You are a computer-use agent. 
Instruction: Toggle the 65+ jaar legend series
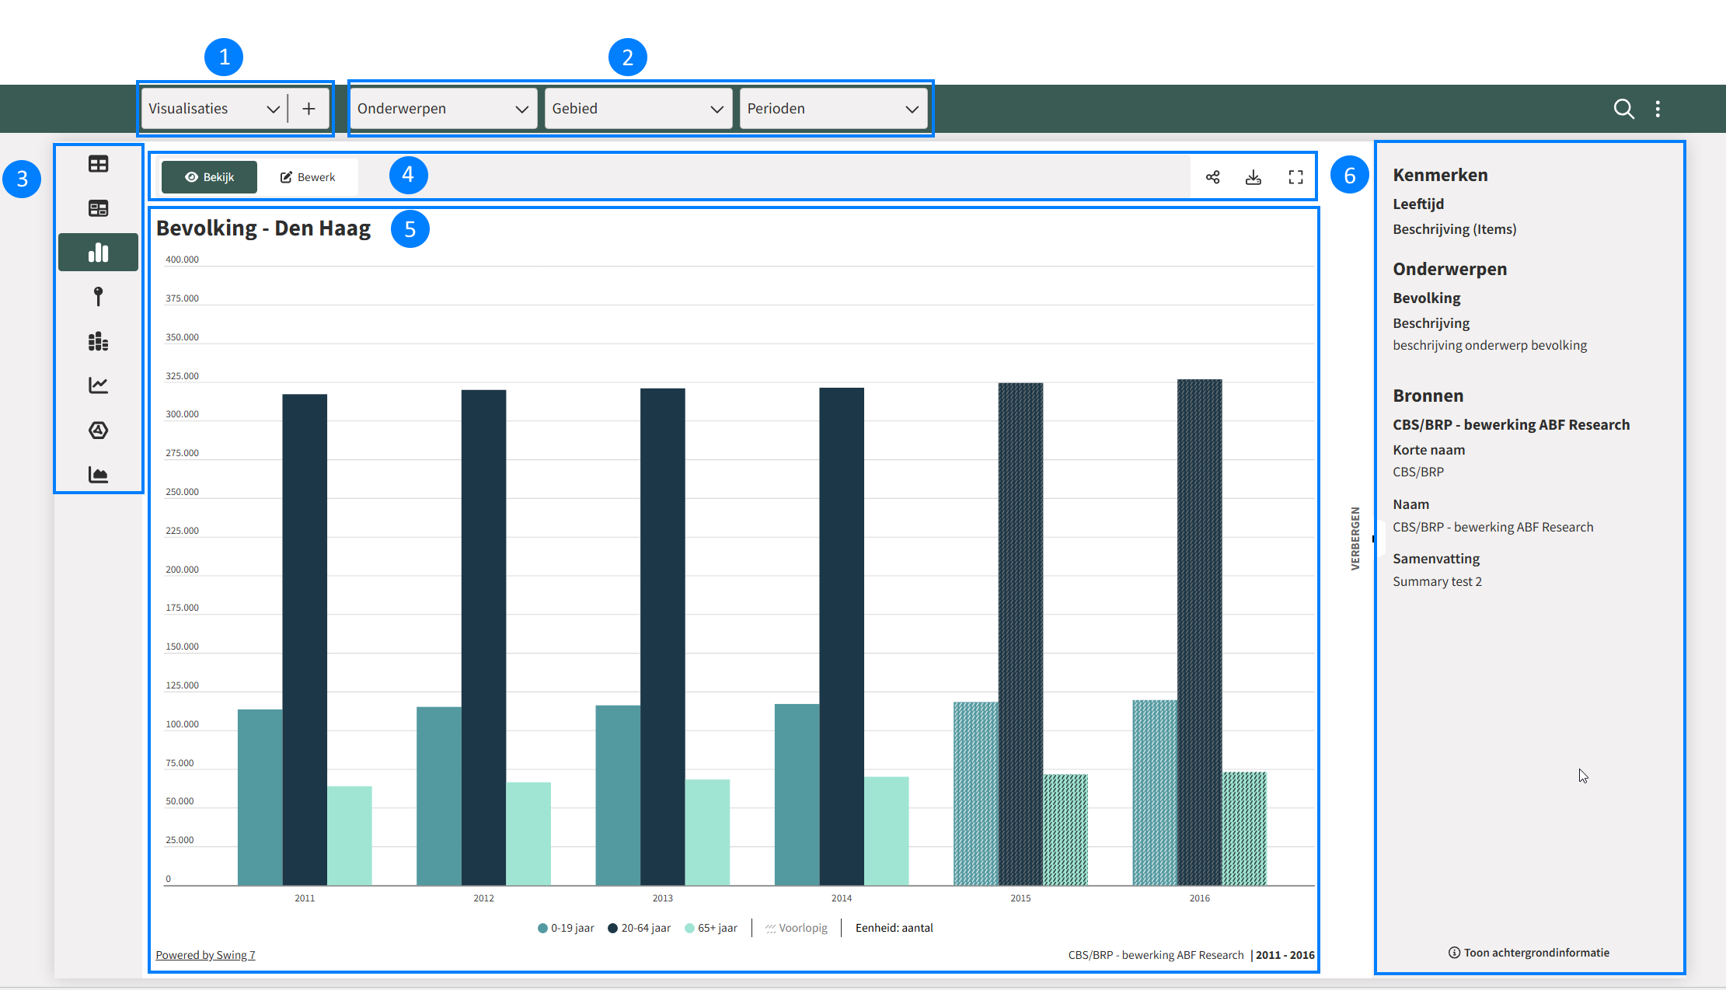coord(711,928)
